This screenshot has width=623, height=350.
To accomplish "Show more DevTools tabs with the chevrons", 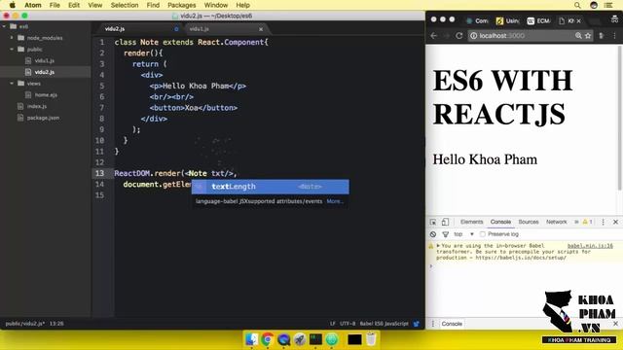I will click(576, 222).
